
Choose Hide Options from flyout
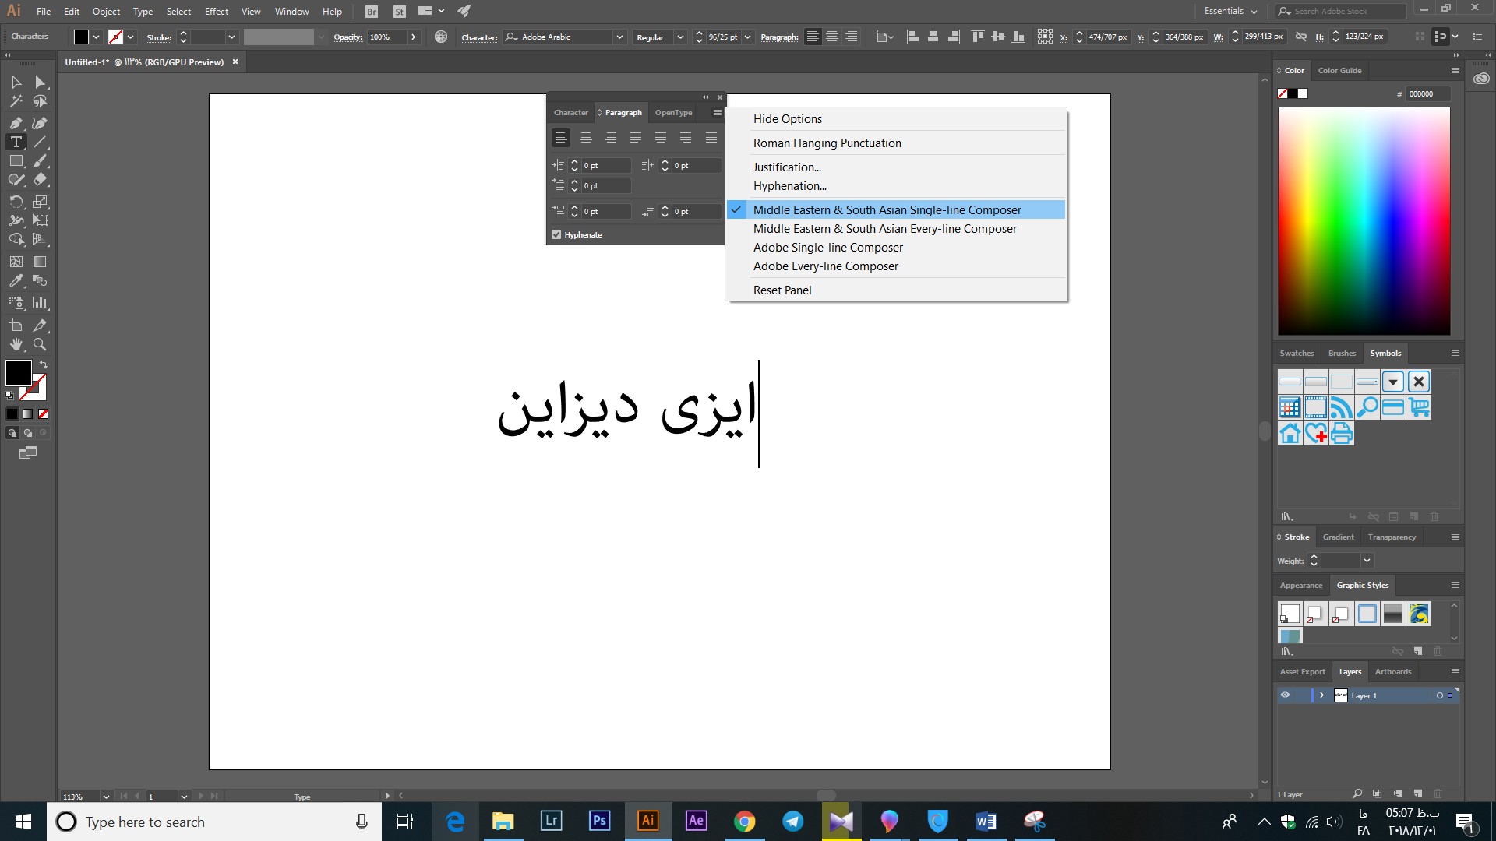coord(787,119)
